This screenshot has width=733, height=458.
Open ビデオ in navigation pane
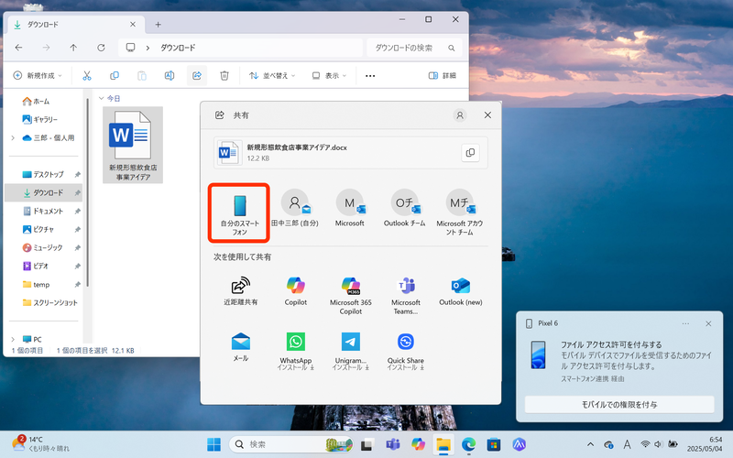36,266
